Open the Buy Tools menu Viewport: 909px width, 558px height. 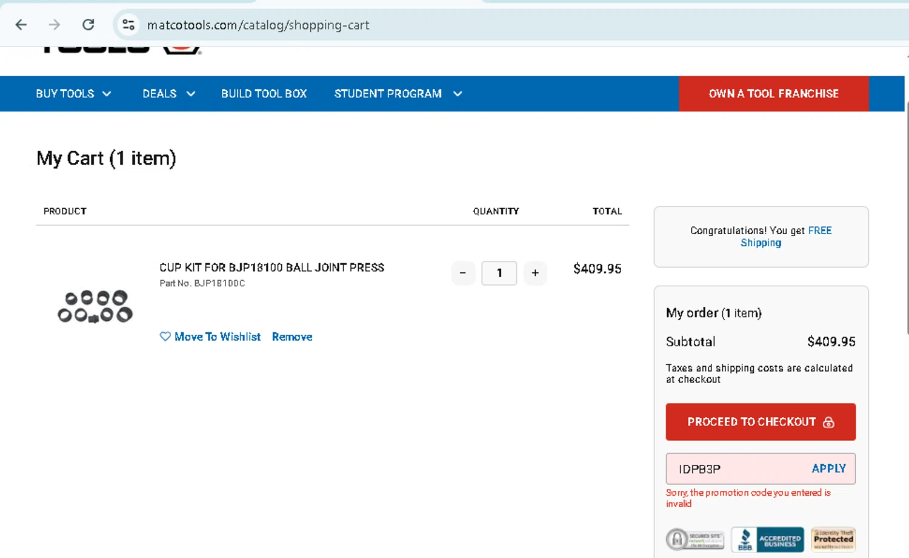click(x=73, y=94)
